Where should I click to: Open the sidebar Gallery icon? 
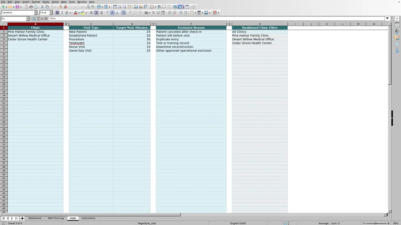(397, 38)
